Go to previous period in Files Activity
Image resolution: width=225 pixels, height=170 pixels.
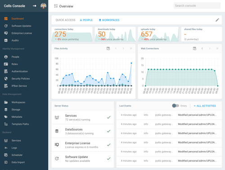(x=116, y=48)
